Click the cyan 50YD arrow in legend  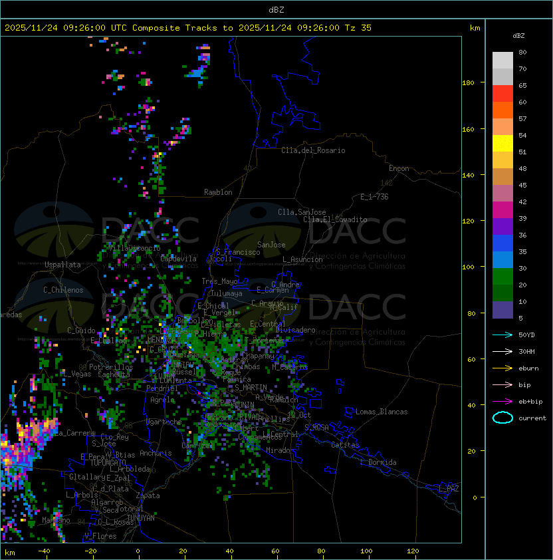[x=502, y=335]
